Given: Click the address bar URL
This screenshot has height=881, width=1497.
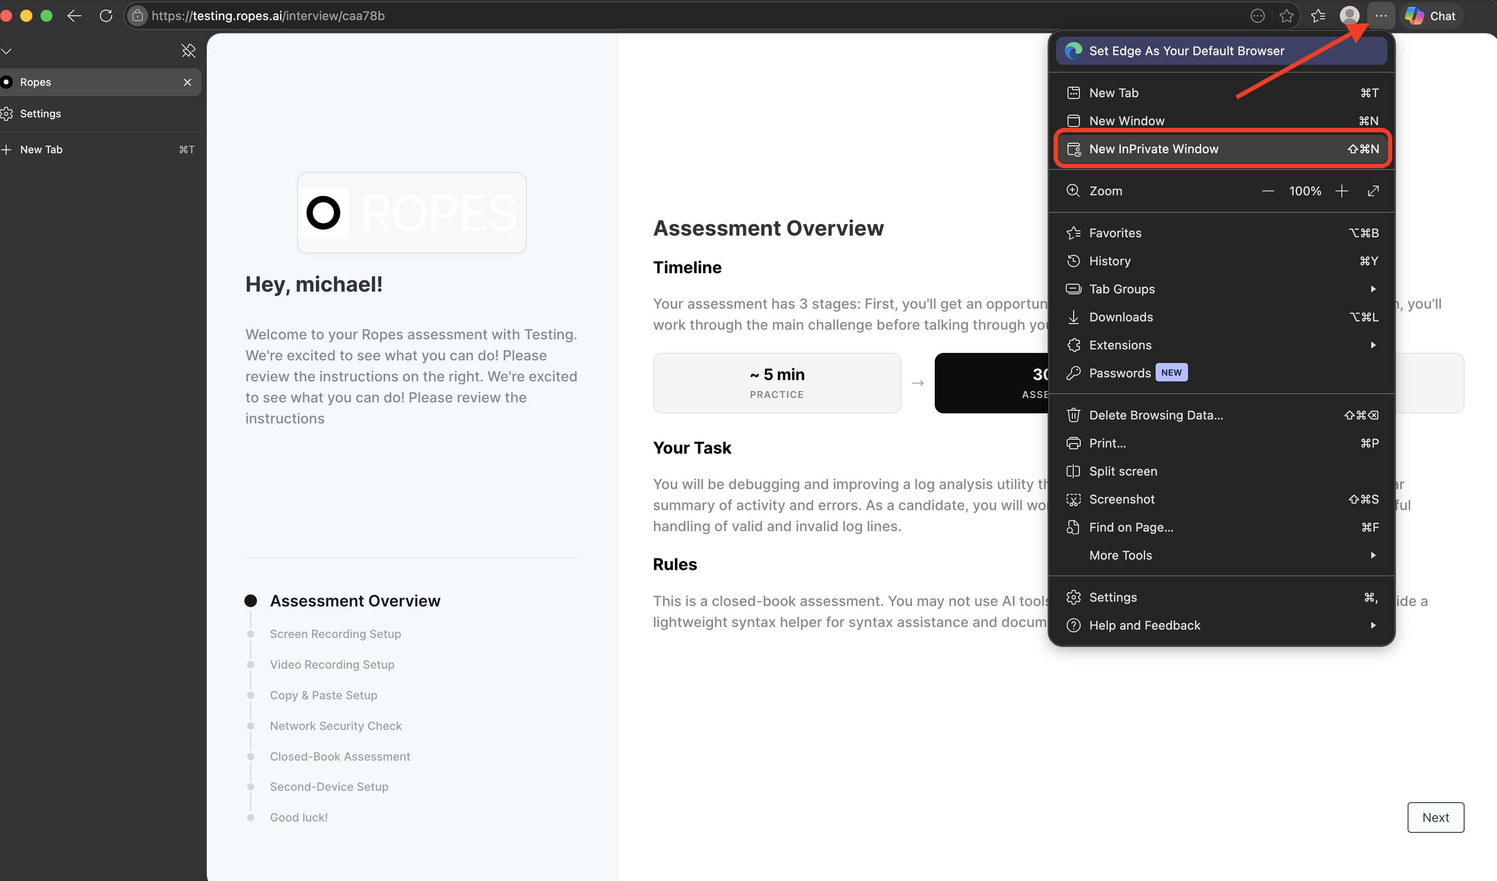Looking at the screenshot, I should [x=268, y=16].
